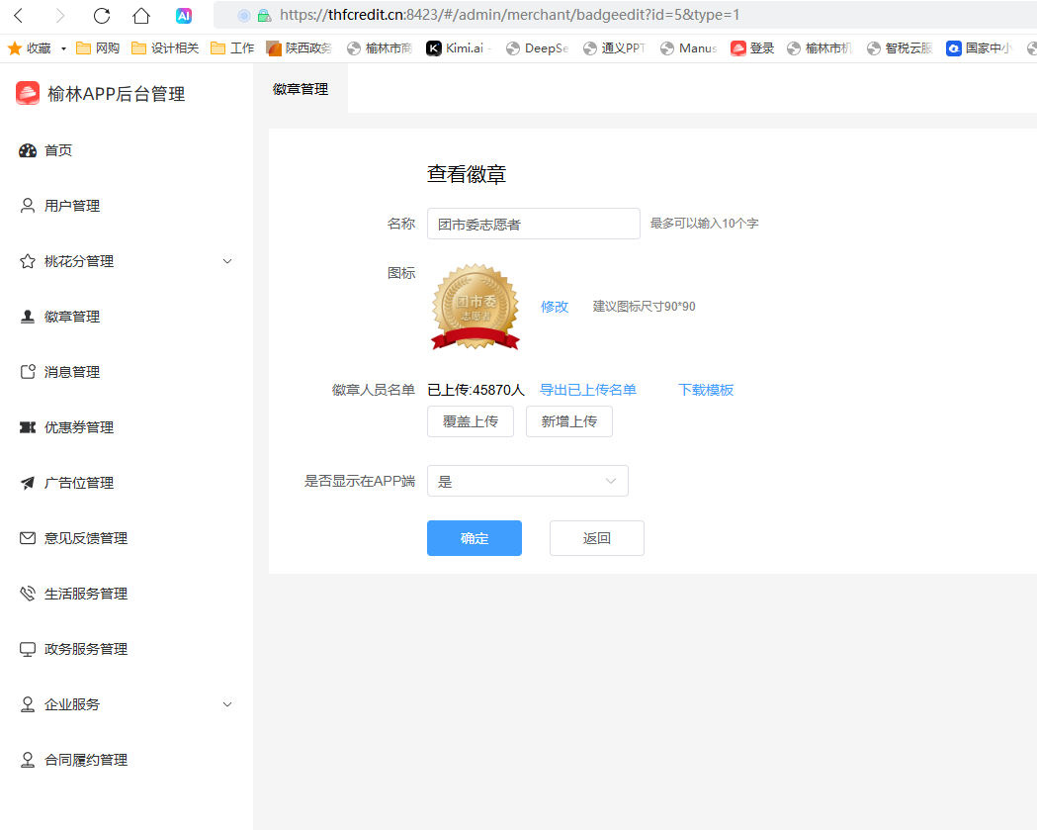
Task: Open 优惠券管理 in the sidebar
Action: 66,427
